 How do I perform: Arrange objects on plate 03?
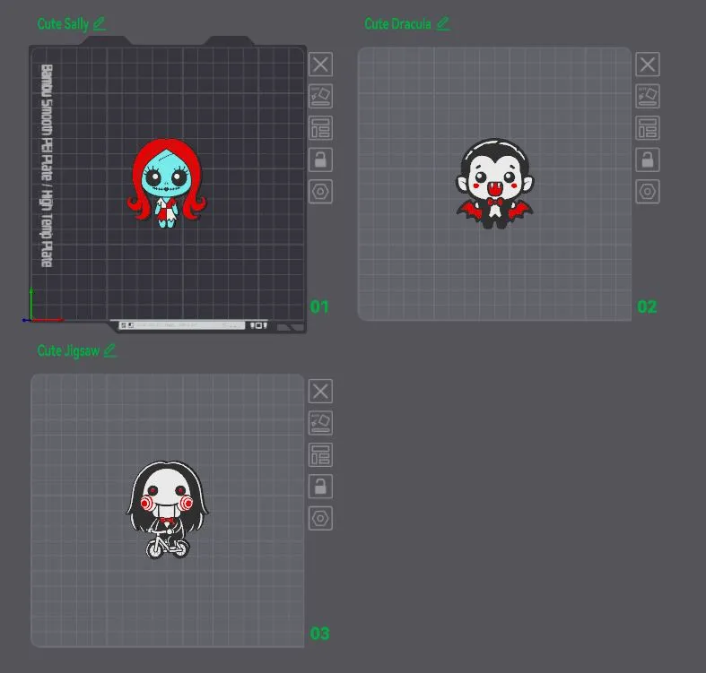pos(320,454)
